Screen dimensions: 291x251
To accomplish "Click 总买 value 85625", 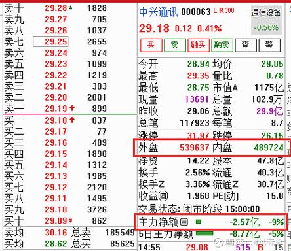I will pyautogui.click(x=123, y=244).
